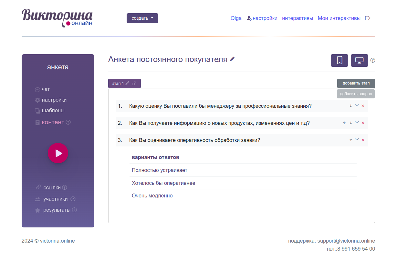Click the help icon beside результаты

click(x=74, y=210)
